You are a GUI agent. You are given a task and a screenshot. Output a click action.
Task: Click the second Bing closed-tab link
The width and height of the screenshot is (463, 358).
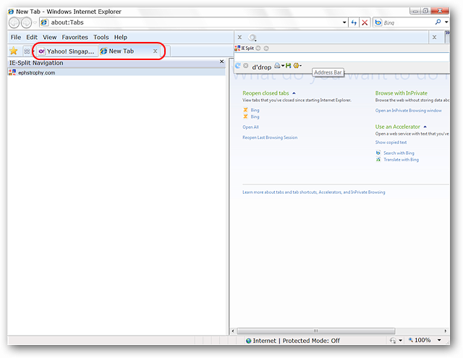coord(255,116)
